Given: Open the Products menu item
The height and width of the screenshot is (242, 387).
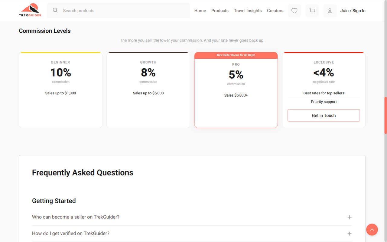Looking at the screenshot, I should (x=220, y=11).
